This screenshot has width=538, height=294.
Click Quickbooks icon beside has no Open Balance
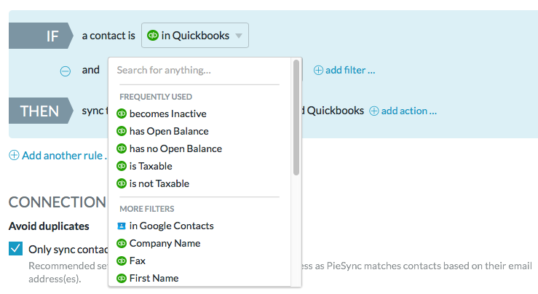(x=122, y=148)
